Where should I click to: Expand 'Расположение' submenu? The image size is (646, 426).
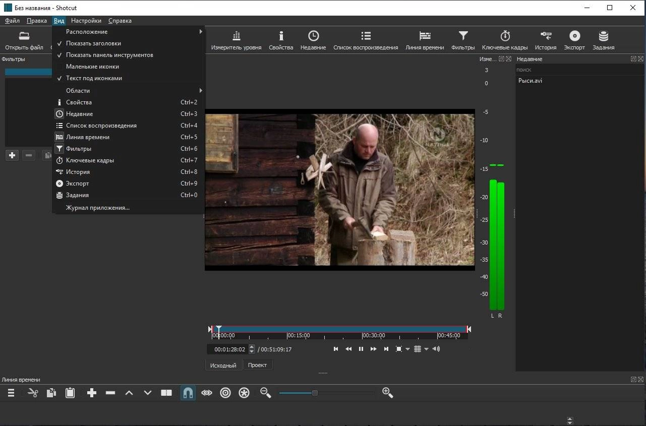coord(128,32)
